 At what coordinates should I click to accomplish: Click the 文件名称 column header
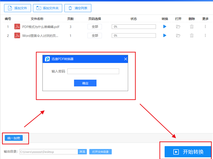point(37,19)
